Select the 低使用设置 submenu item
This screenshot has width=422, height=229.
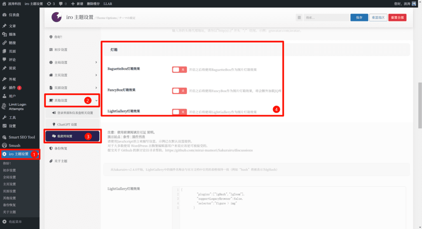pyautogui.click(x=73, y=136)
